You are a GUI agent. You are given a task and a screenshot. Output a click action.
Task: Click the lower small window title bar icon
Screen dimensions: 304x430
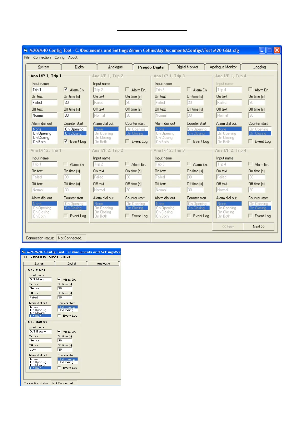[x=23, y=252]
